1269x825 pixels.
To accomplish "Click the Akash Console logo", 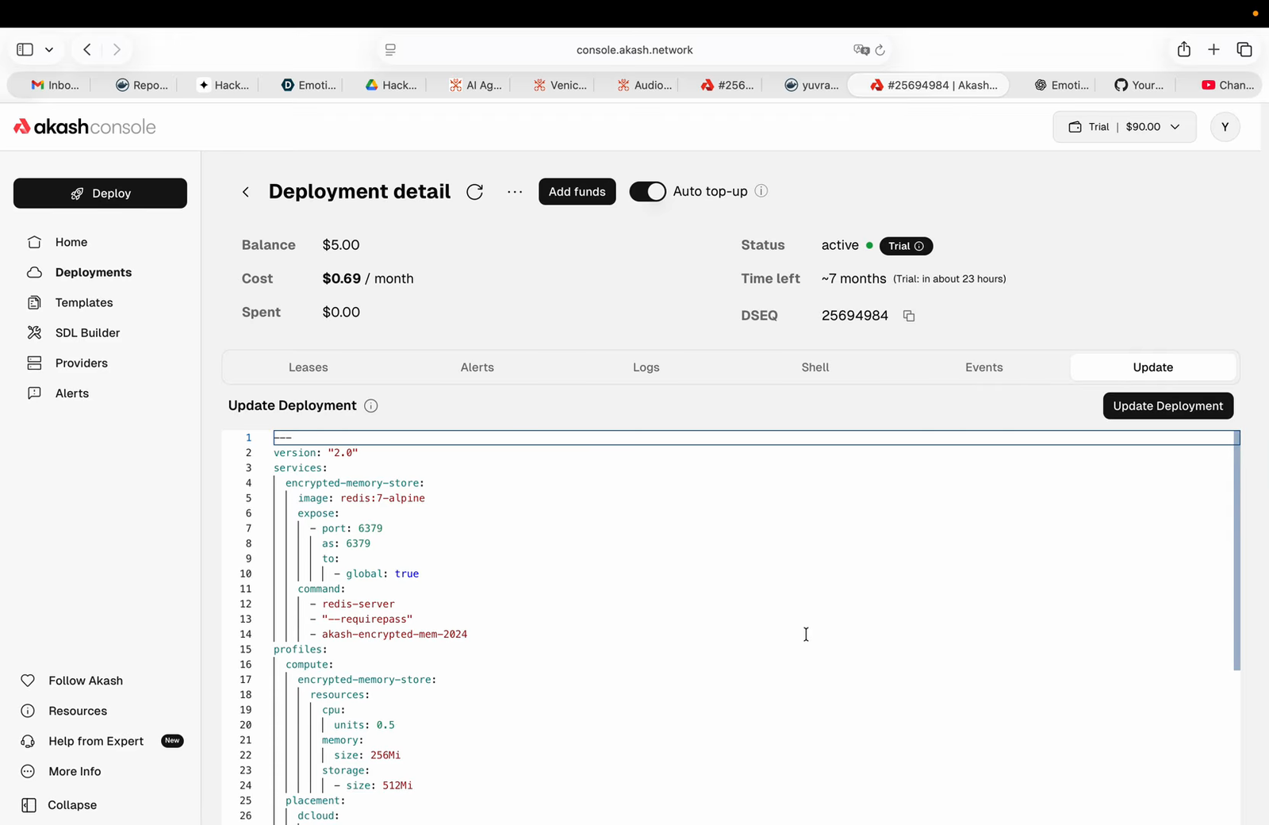I will tap(85, 127).
